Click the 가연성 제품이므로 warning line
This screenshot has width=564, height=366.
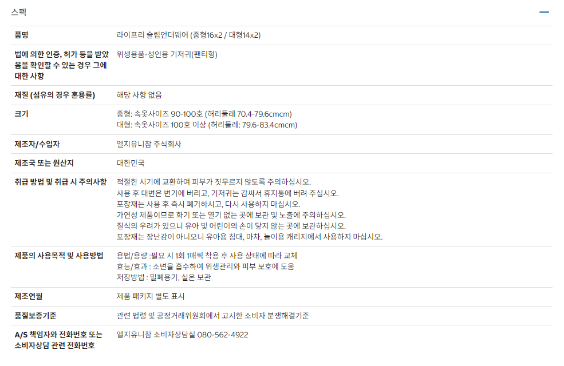pyautogui.click(x=231, y=215)
